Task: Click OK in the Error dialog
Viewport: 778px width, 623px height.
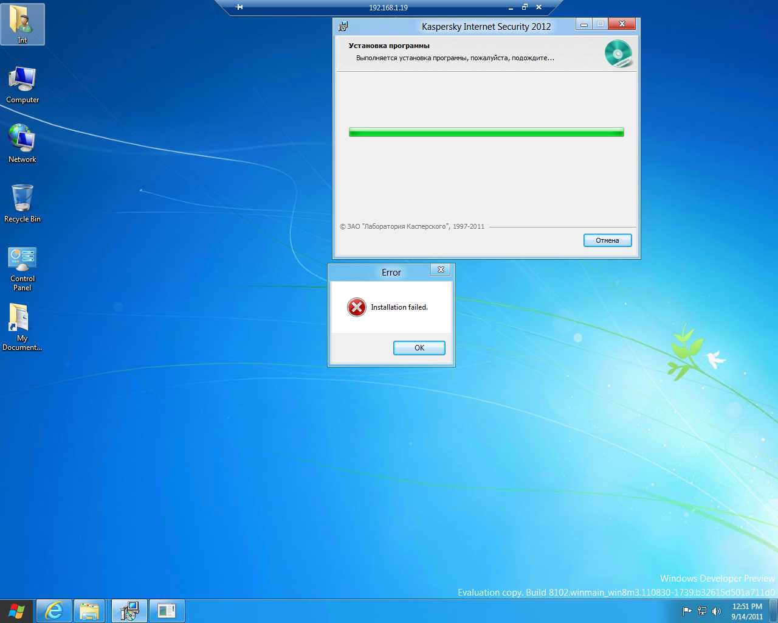Action: click(x=419, y=348)
